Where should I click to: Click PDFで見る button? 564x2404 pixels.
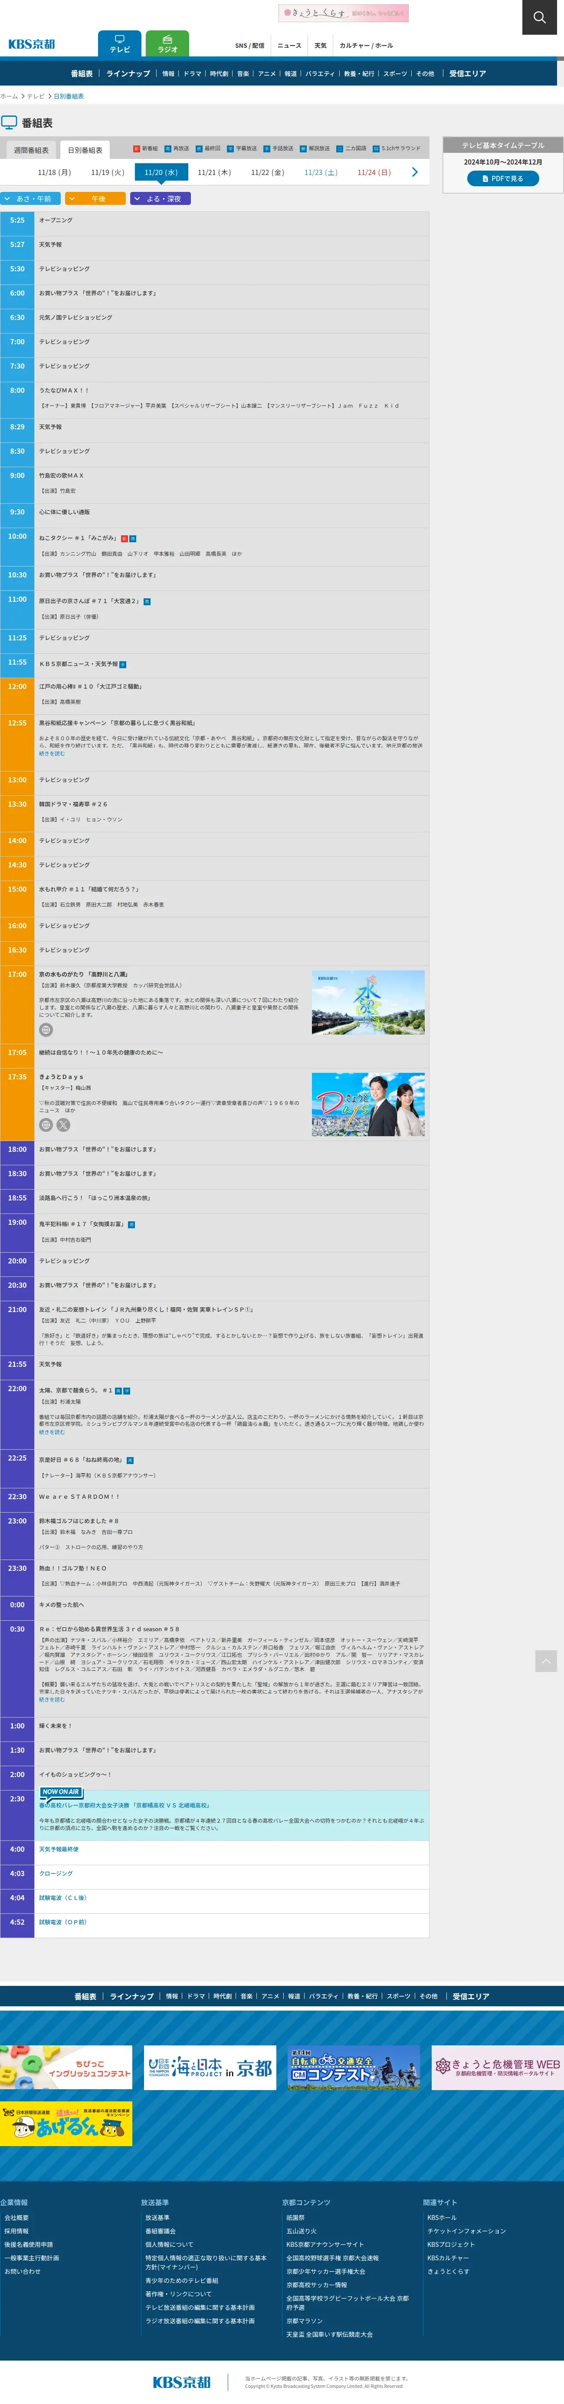(503, 178)
